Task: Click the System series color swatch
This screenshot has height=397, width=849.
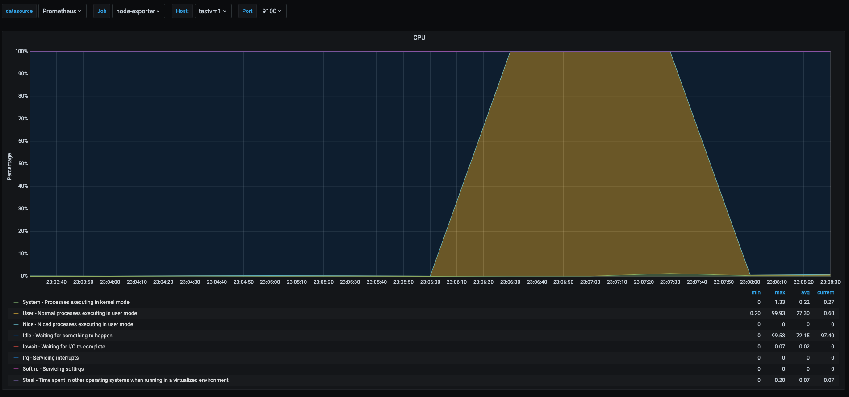Action: (x=16, y=302)
